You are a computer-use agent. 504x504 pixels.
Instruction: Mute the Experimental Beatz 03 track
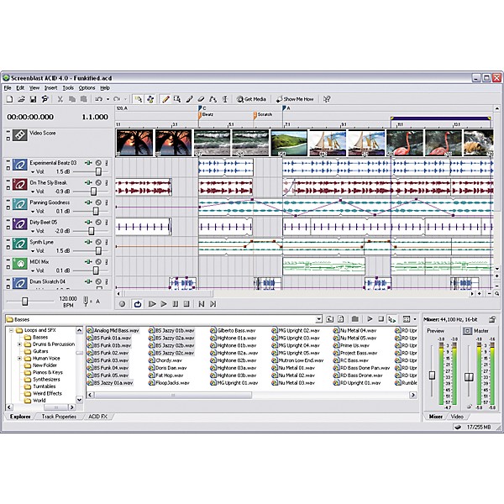click(98, 163)
